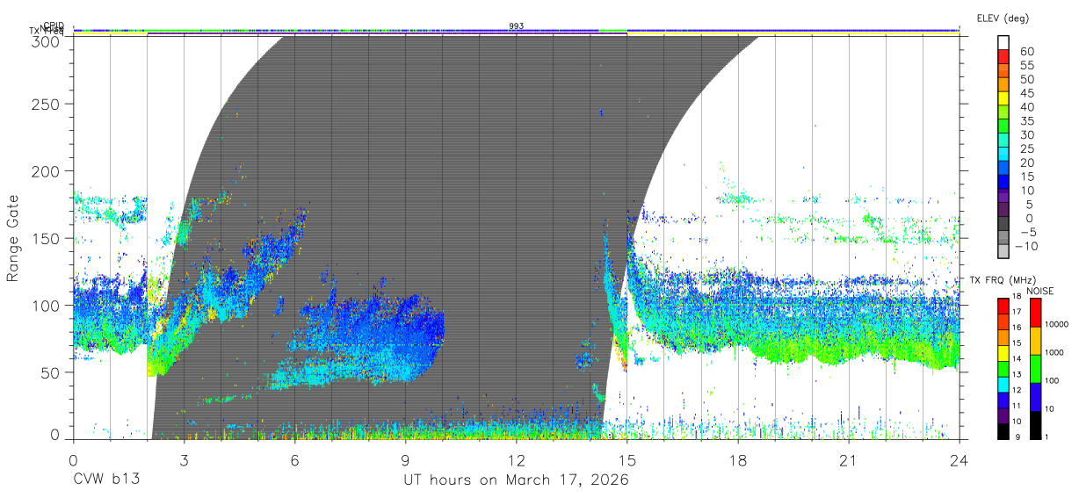Click the x-axis tick label "21"
1079x498 pixels.
pyautogui.click(x=848, y=460)
